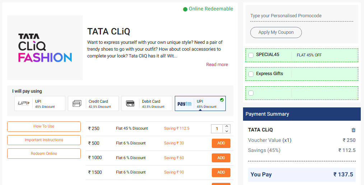Click FLAT 45% OFF coupon text

(309, 55)
